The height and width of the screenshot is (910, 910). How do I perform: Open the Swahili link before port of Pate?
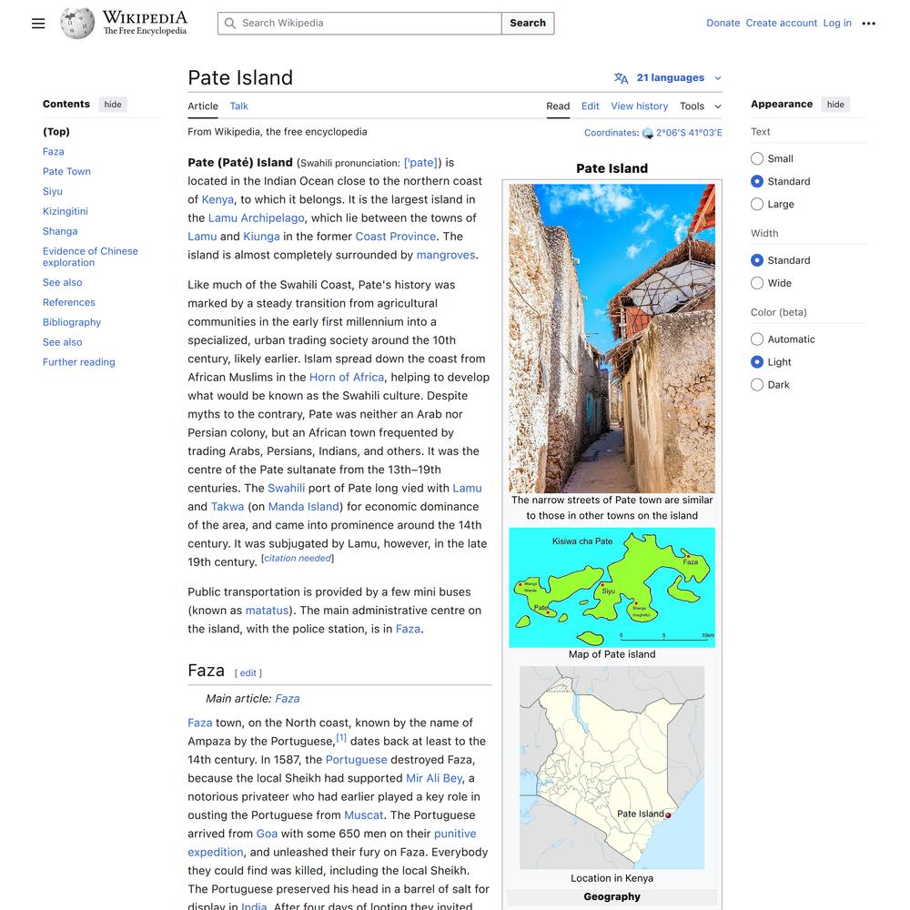click(x=286, y=488)
